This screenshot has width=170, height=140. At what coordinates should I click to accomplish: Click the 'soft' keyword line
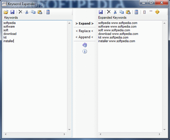coord(6,30)
